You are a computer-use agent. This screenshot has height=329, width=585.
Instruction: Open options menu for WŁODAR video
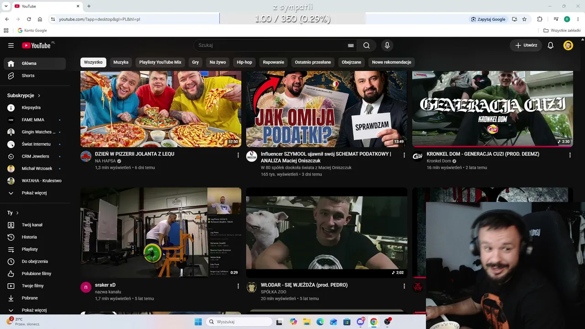[404, 286]
